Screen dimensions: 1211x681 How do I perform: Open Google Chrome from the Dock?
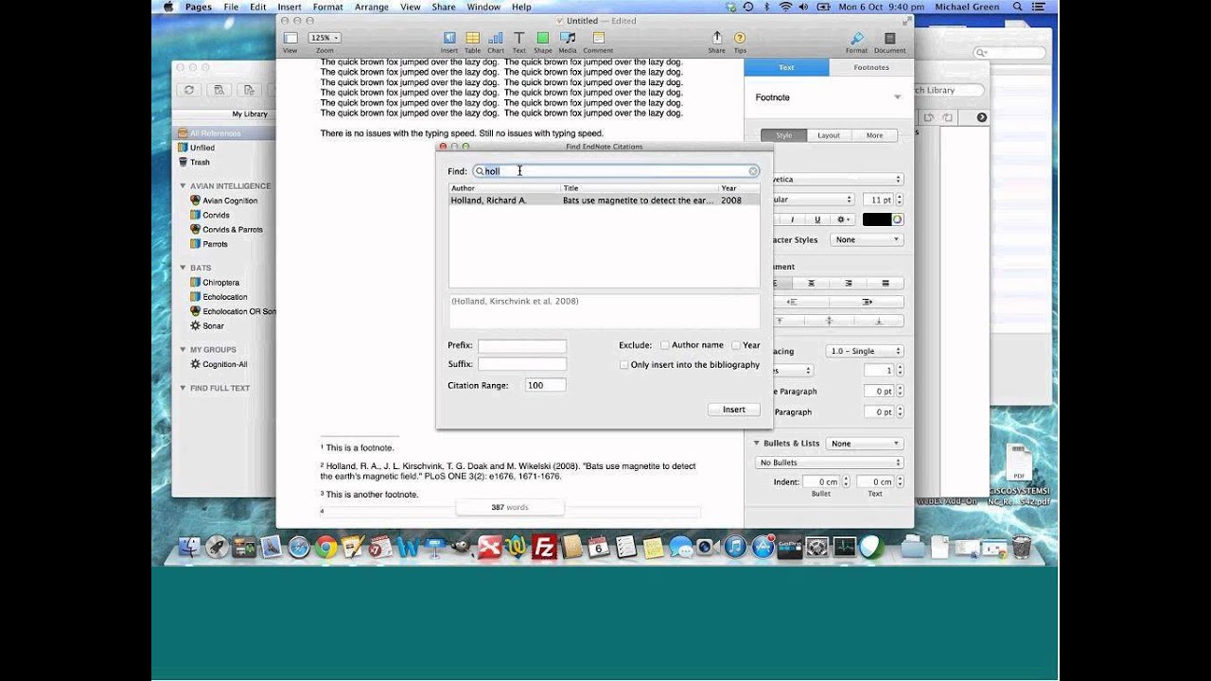point(326,547)
